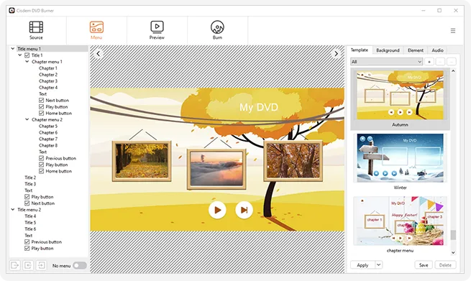Select Chapter 5 in the tree
The width and height of the screenshot is (471, 281).
[48, 126]
